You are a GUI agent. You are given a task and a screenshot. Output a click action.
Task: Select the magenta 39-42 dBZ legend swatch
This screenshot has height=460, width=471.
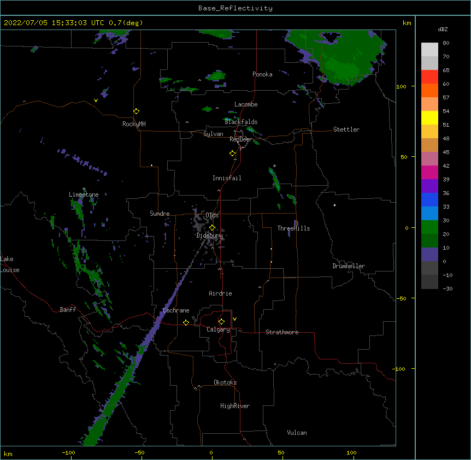click(429, 172)
